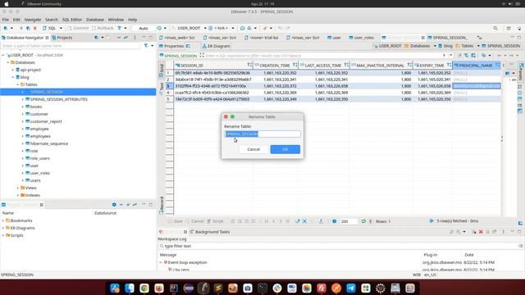Click the red clear log X icon
This screenshot has height=295, width=525.
click(481, 232)
